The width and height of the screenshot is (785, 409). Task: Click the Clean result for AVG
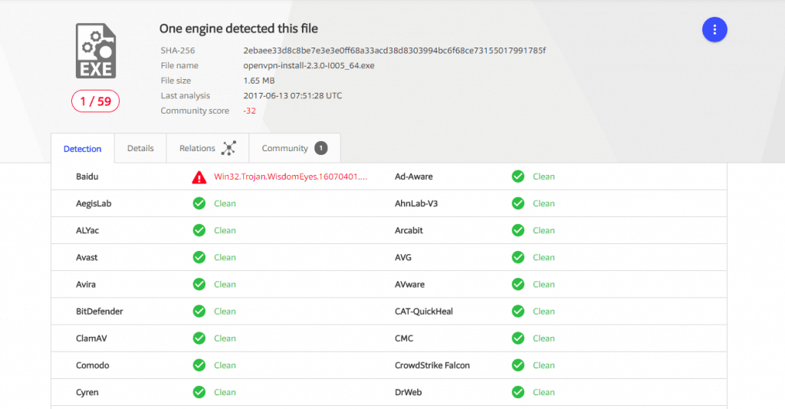click(544, 258)
